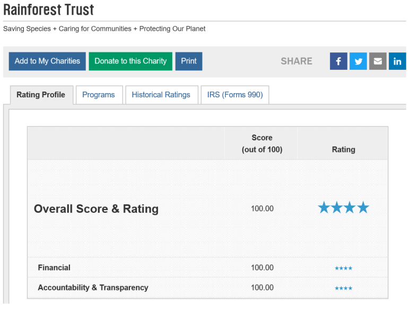Click Accountability & Transparency star rating

point(343,288)
